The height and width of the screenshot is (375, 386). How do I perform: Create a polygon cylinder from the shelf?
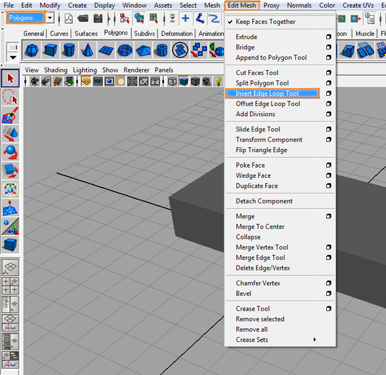click(69, 50)
